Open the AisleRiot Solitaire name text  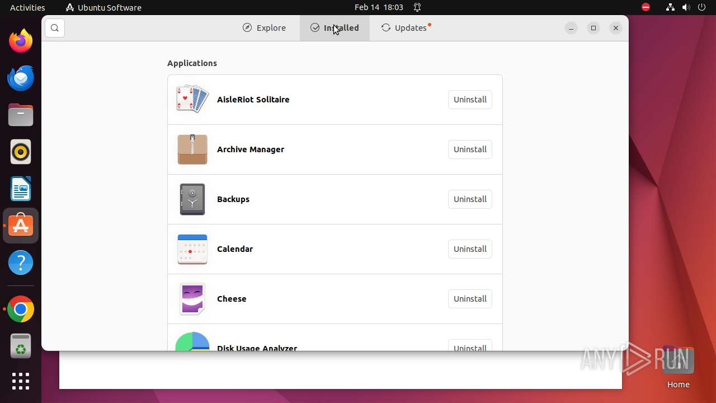(253, 100)
